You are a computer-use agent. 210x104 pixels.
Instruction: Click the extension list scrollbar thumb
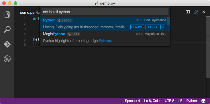169,21
